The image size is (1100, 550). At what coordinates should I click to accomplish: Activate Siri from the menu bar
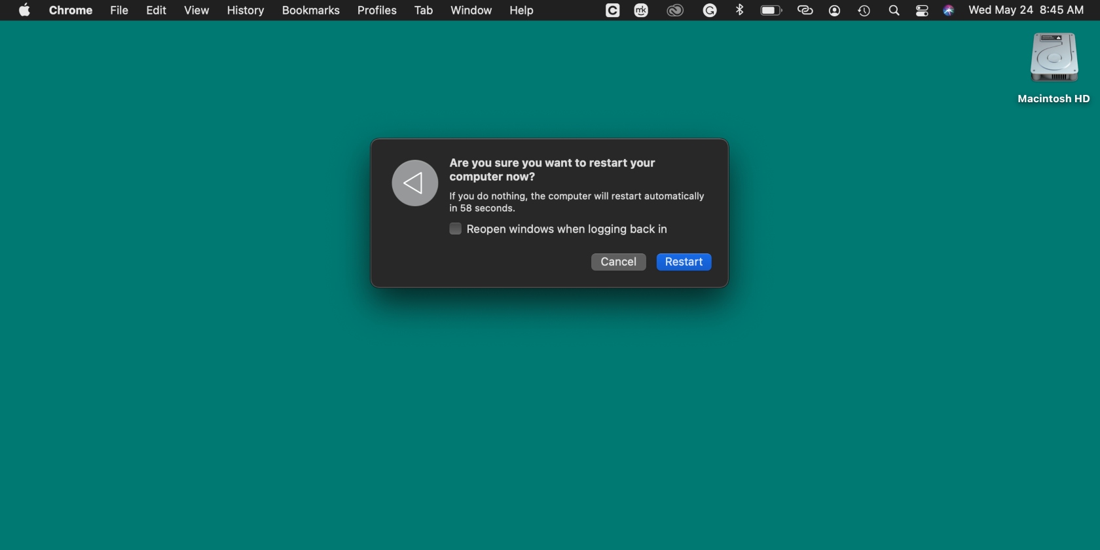tap(948, 10)
